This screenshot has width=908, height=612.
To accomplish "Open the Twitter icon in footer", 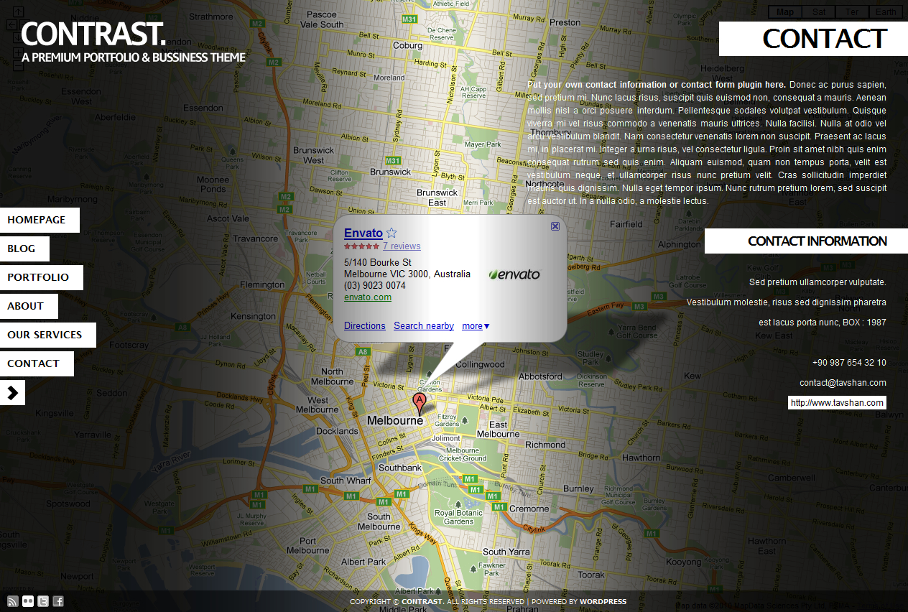I will pos(43,601).
